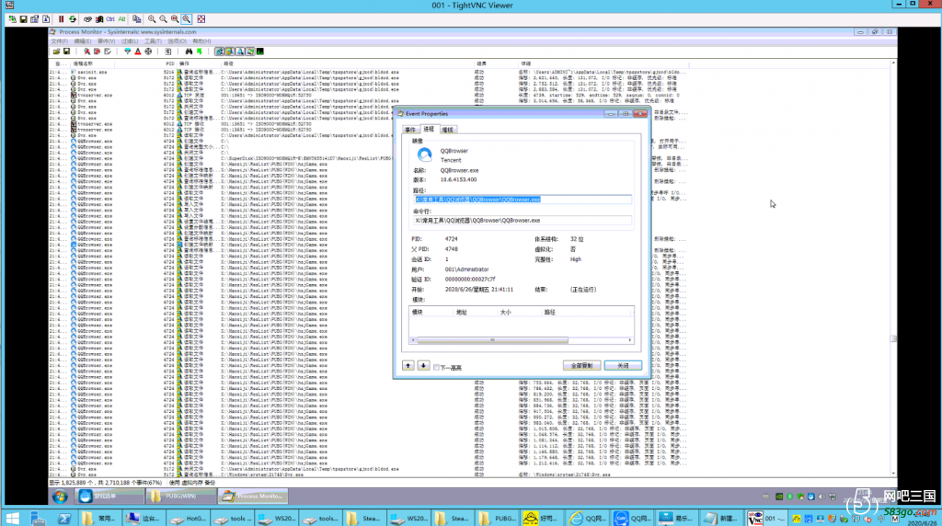
Task: Click Process Monitor open file icon
Action: 56,51
